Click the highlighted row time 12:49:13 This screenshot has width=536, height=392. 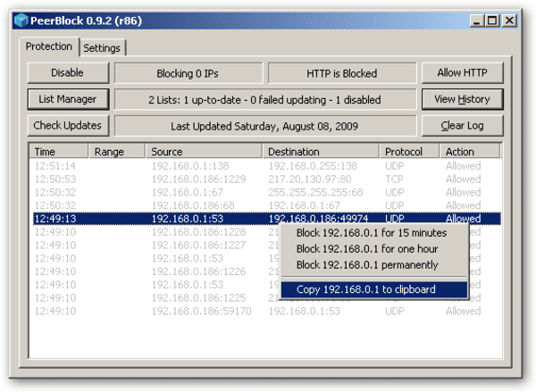pyautogui.click(x=55, y=219)
